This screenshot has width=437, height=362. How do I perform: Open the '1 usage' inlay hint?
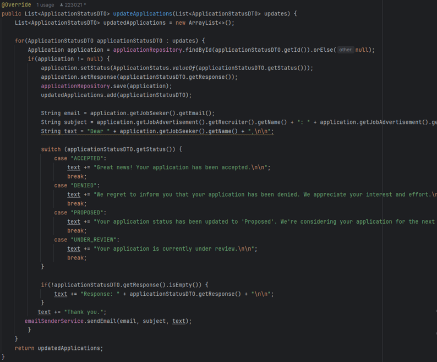[x=45, y=5]
